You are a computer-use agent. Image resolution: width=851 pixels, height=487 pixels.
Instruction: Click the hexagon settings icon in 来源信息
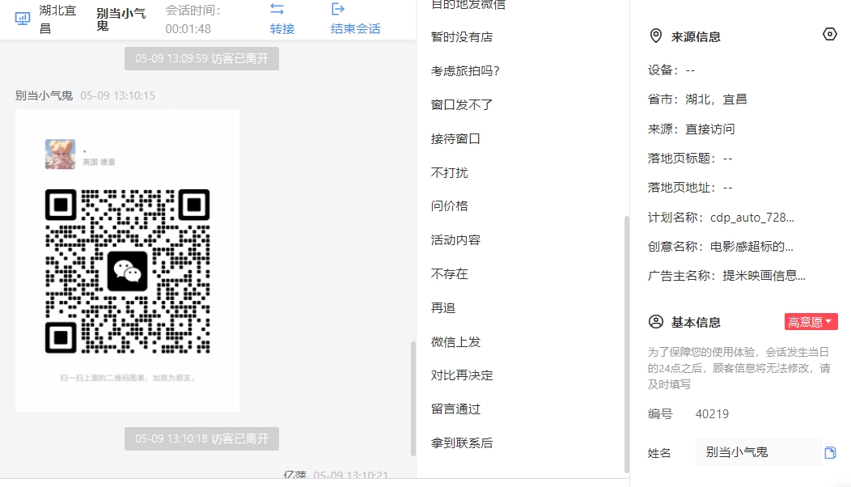(x=829, y=34)
